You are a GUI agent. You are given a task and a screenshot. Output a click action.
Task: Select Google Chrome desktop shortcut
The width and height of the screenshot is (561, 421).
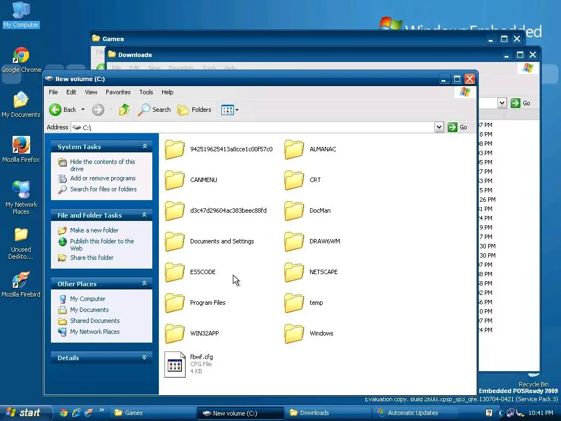[21, 60]
